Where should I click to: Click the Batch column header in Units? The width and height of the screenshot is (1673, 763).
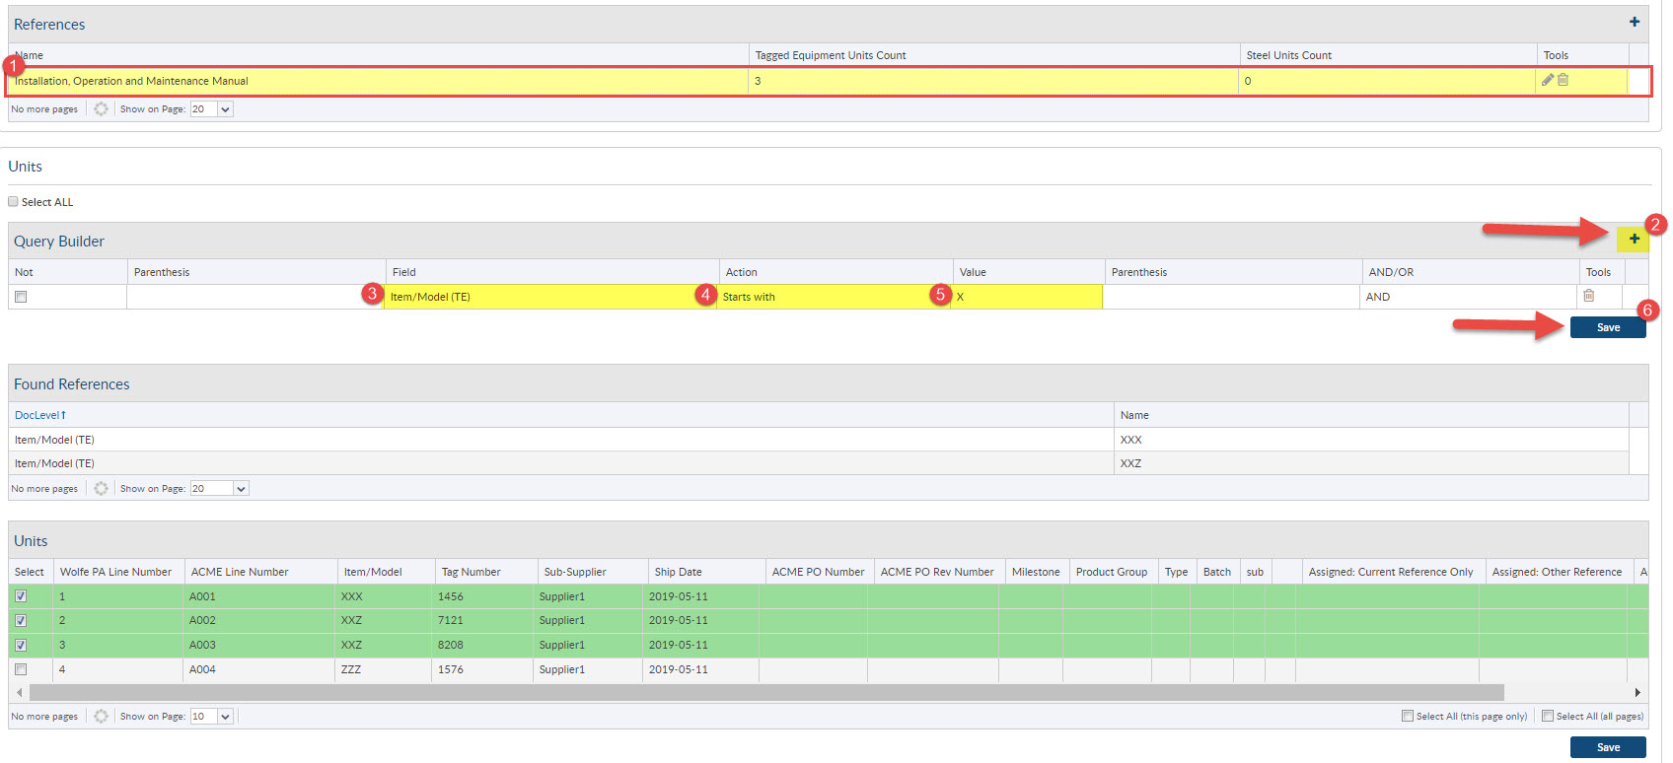[1217, 572]
